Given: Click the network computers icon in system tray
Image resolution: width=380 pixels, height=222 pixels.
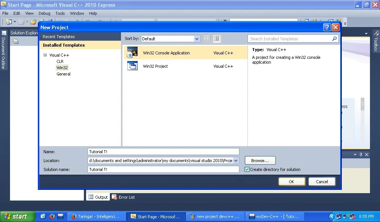Looking at the screenshot, I should pos(339,216).
